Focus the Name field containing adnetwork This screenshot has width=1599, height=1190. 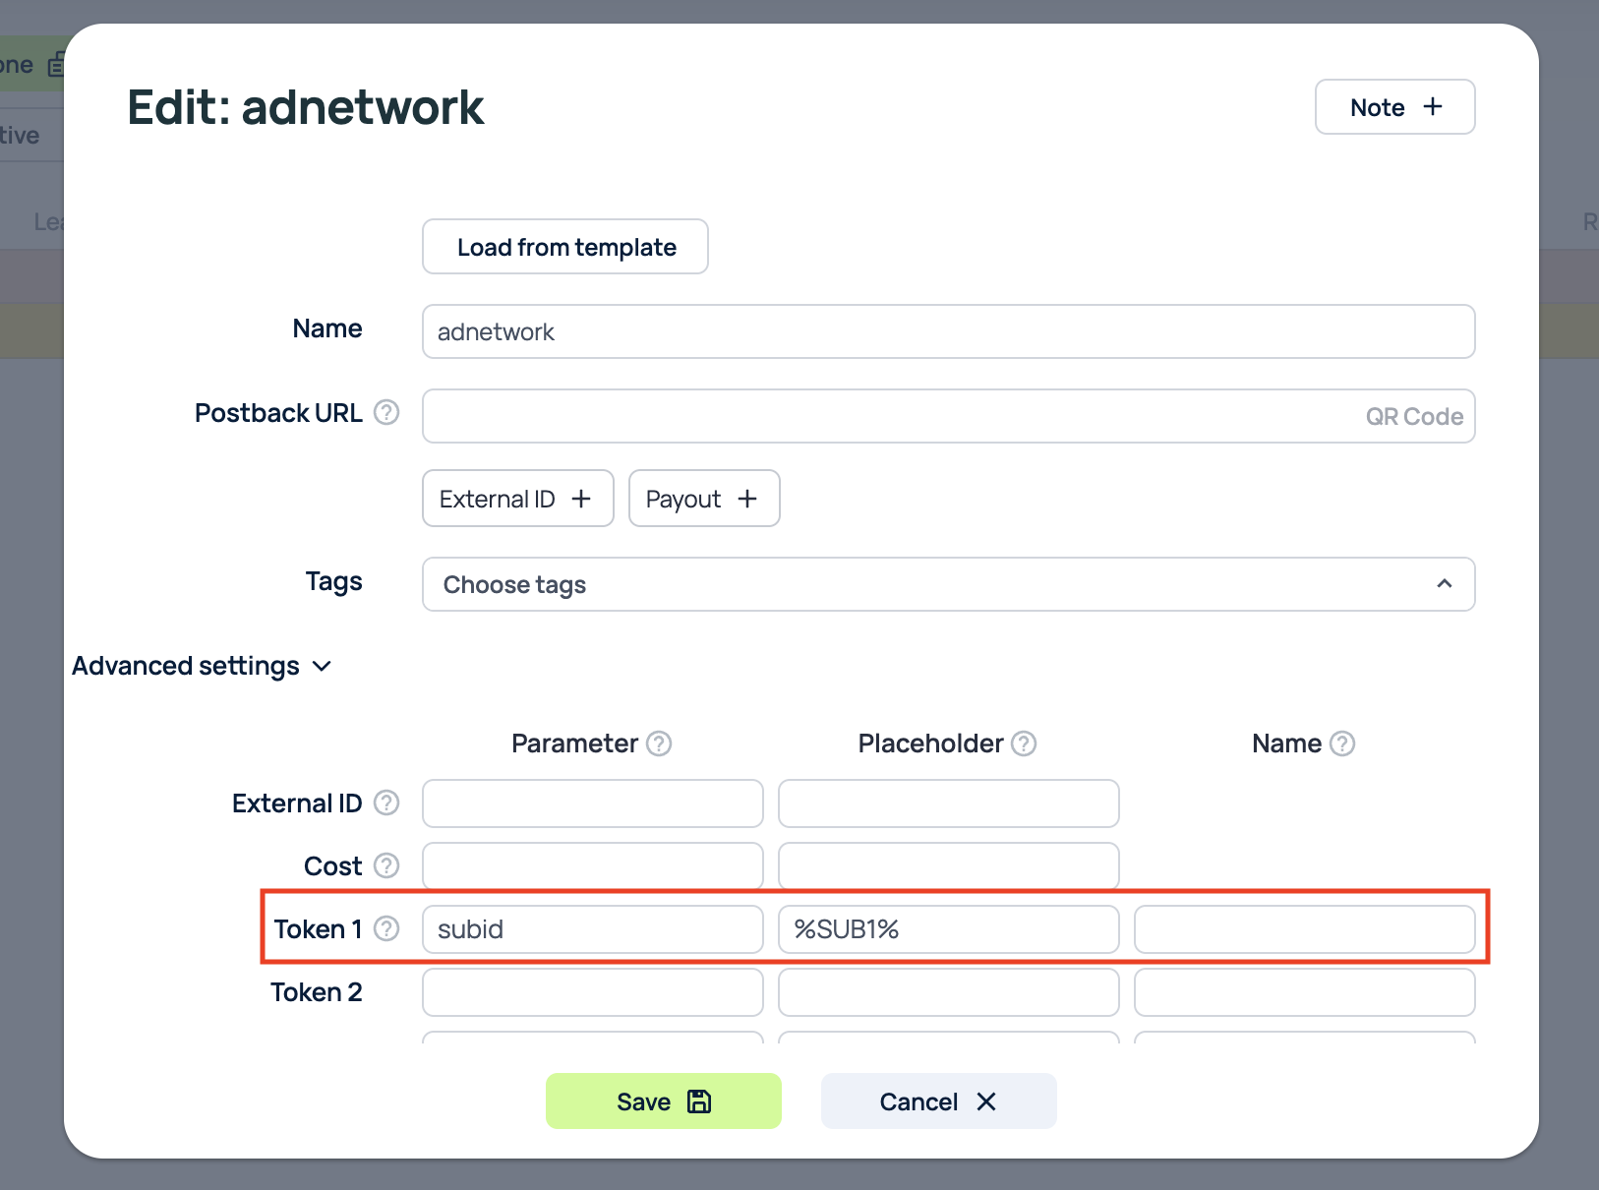click(947, 331)
